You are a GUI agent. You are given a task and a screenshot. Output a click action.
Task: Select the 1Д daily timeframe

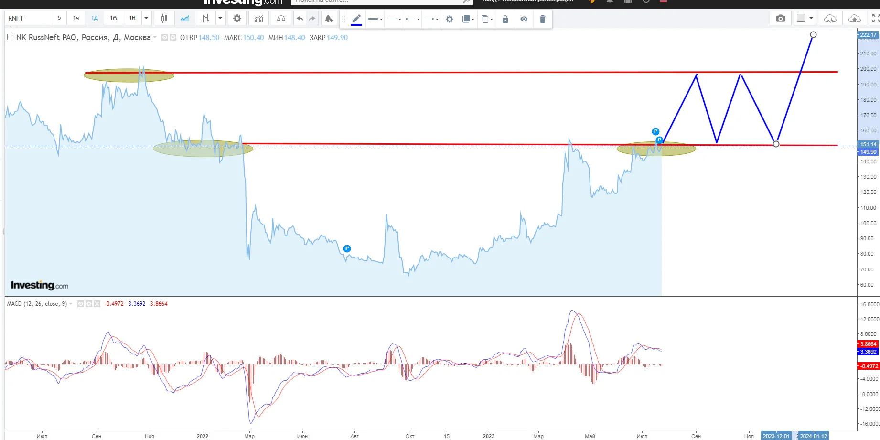coord(95,18)
